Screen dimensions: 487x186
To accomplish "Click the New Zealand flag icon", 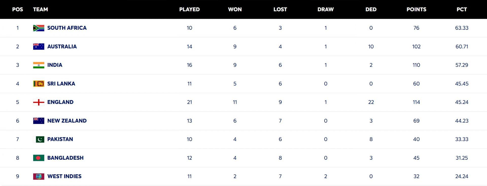I will tap(39, 121).
